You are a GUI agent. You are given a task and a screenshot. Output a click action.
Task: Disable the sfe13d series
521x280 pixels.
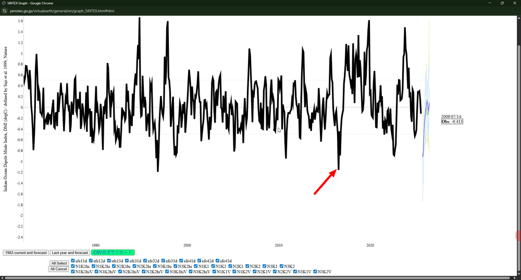(x=109, y=261)
